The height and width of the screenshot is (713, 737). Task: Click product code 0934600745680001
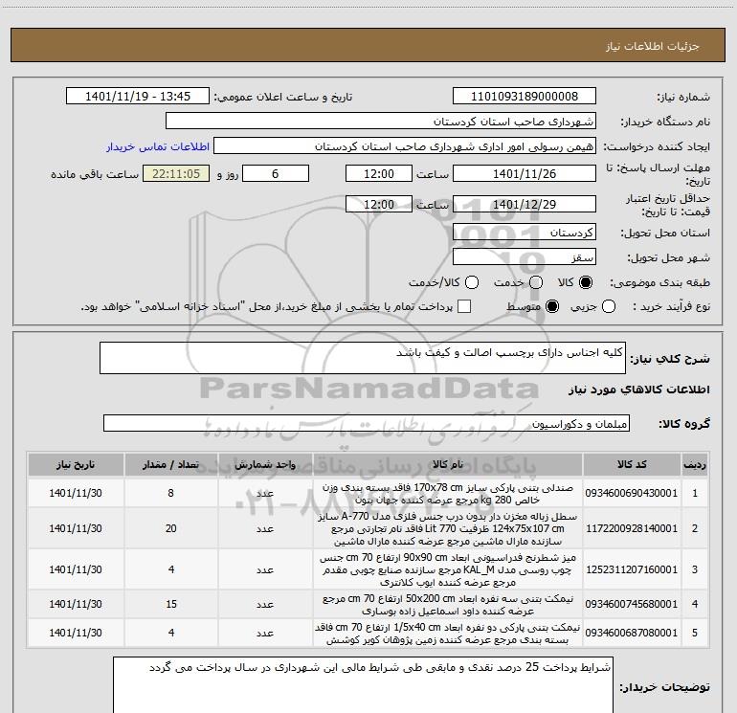tap(632, 604)
